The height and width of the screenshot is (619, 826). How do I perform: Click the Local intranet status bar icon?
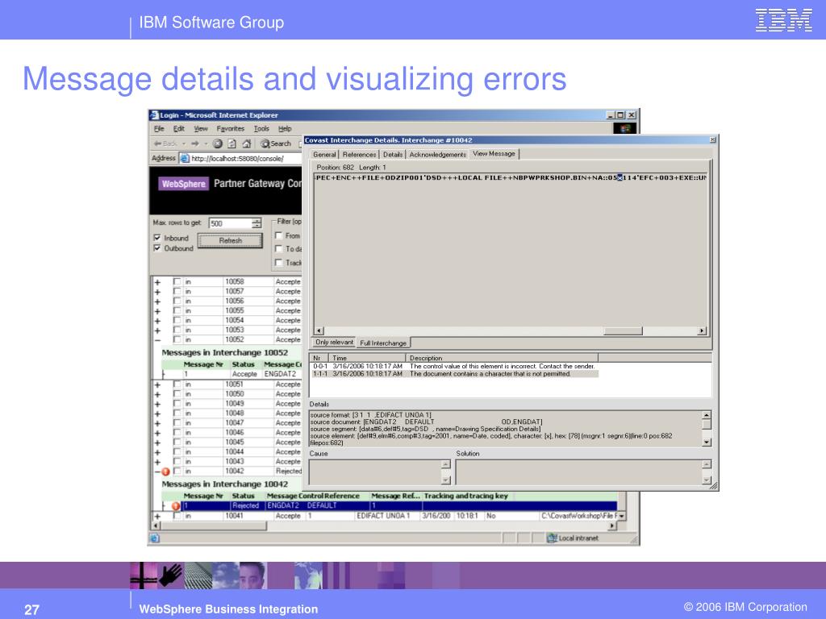(553, 538)
